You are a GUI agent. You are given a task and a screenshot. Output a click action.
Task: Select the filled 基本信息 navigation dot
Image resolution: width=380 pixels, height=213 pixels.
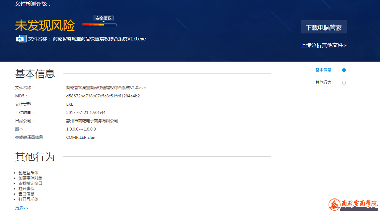click(x=344, y=70)
